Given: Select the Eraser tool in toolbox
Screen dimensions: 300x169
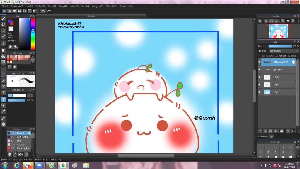Looking at the screenshot, I should [x=3, y=24].
